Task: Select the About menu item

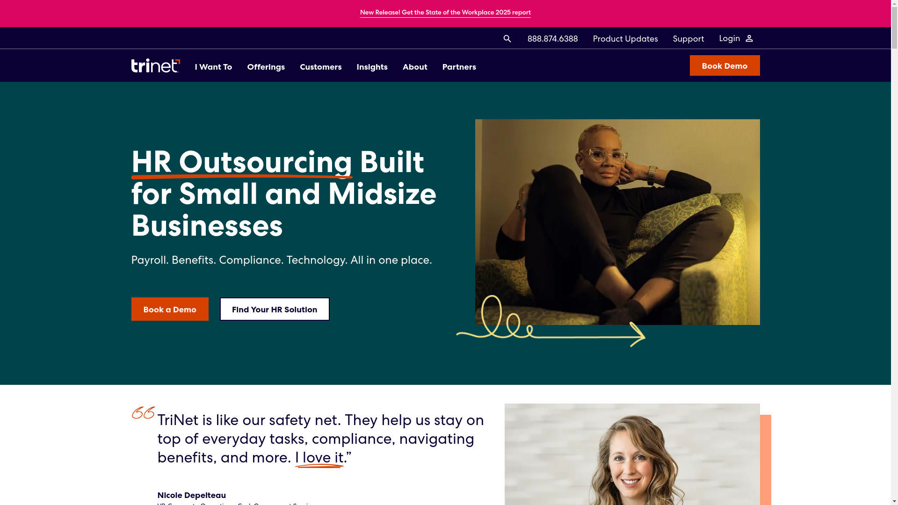Action: [x=415, y=67]
